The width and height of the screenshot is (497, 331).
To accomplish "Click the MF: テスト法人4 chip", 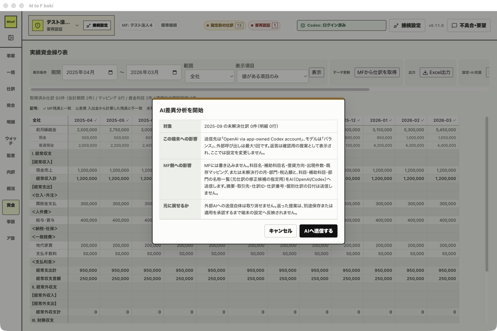I will click(x=137, y=25).
